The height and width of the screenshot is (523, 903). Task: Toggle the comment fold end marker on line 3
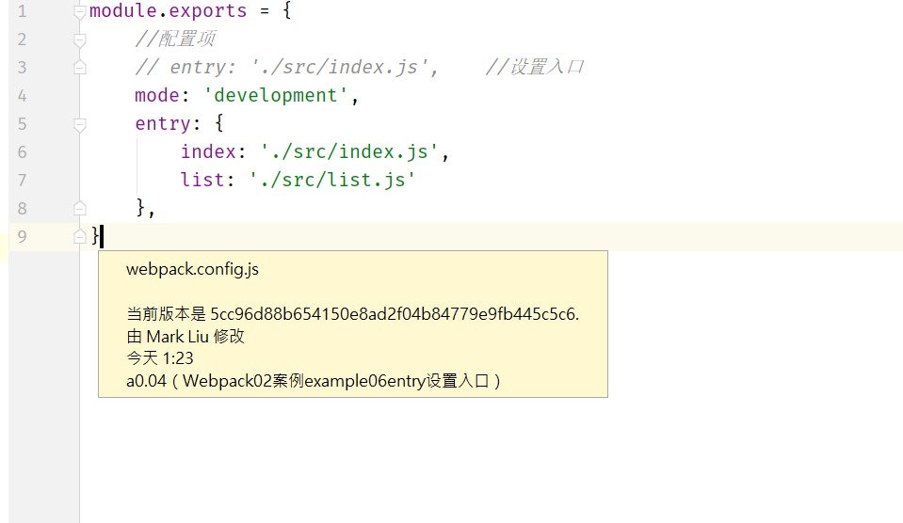click(x=80, y=68)
